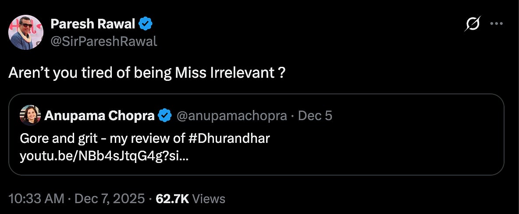Open the three-dot More options menu
Screen dimensions: 519x214
point(496,24)
